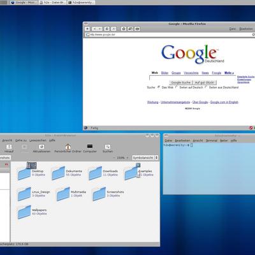Click the Firefox back/forward navigation button

tap(97, 29)
